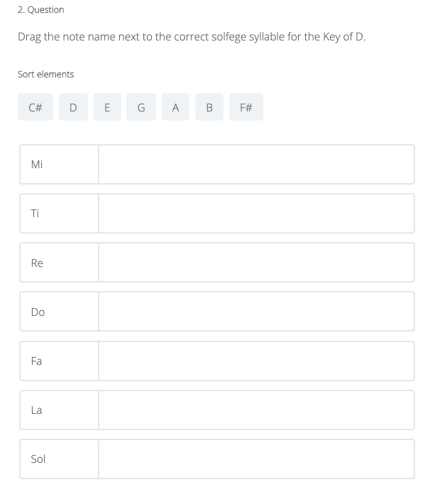Viewport: 430px width, 492px height.
Task: Select the Do solfege label
Action: tap(38, 312)
